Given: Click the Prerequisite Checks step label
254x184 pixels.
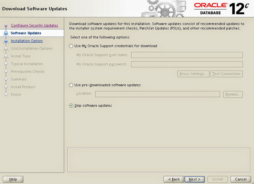Looking at the screenshot, I should pyautogui.click(x=28, y=71).
